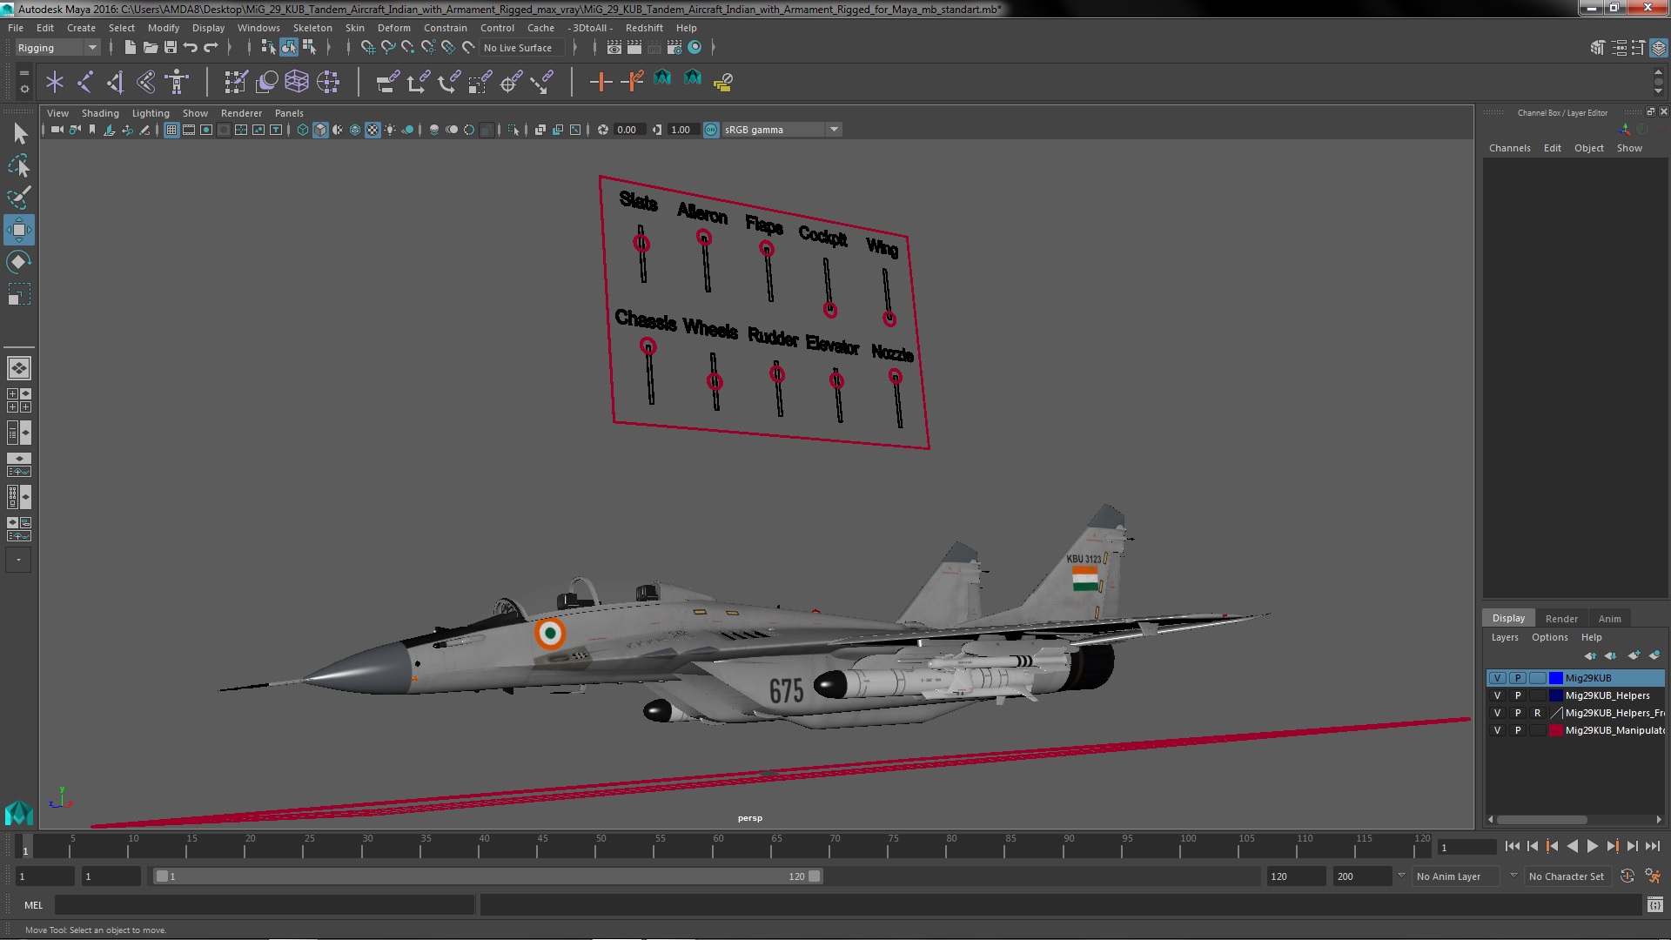
Task: Activate the Lasso select tool
Action: pos(19,165)
